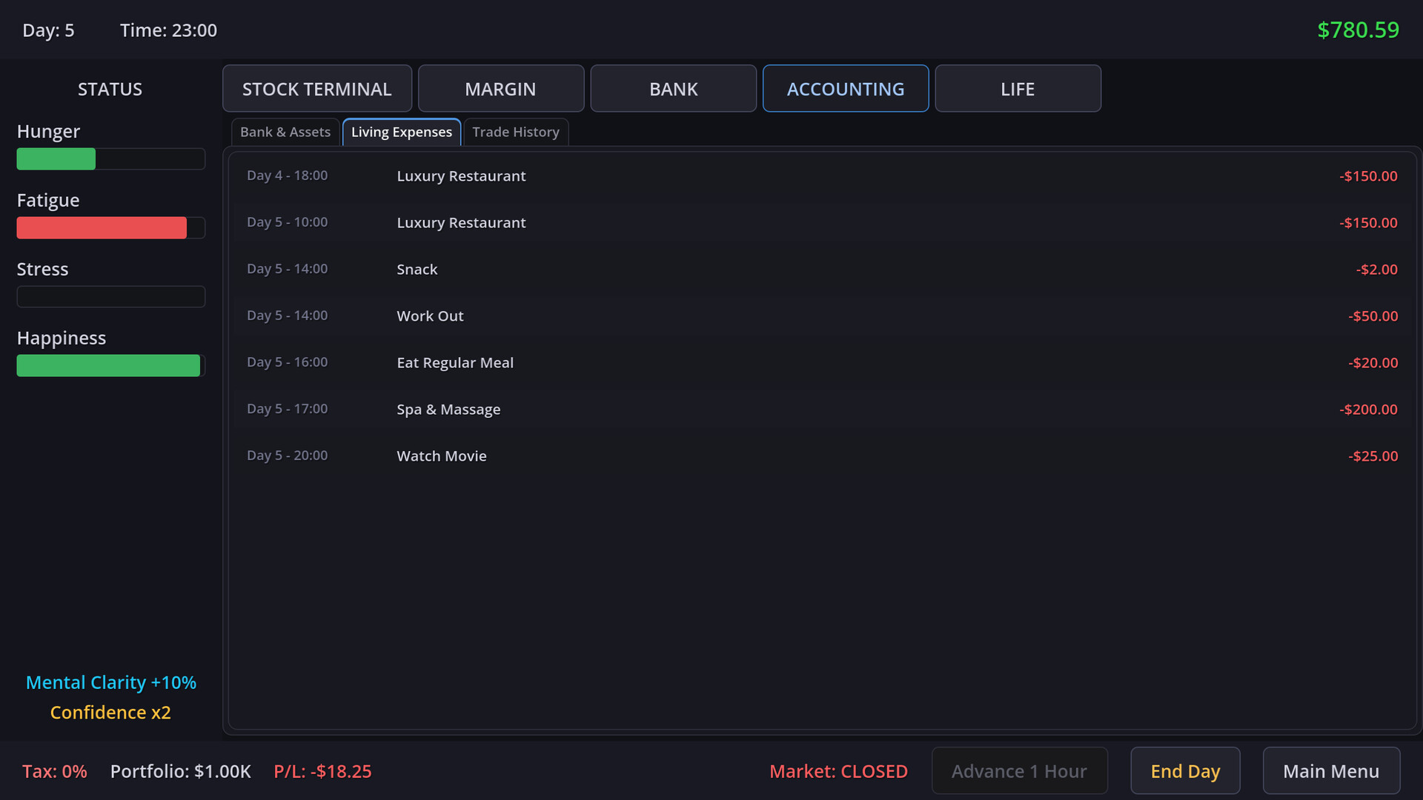This screenshot has width=1423, height=800.
Task: Switch to the Margin tab
Action: coord(500,89)
